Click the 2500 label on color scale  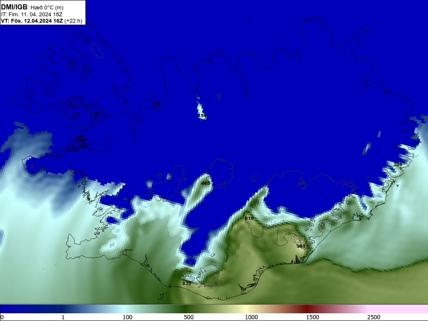pos(374,317)
